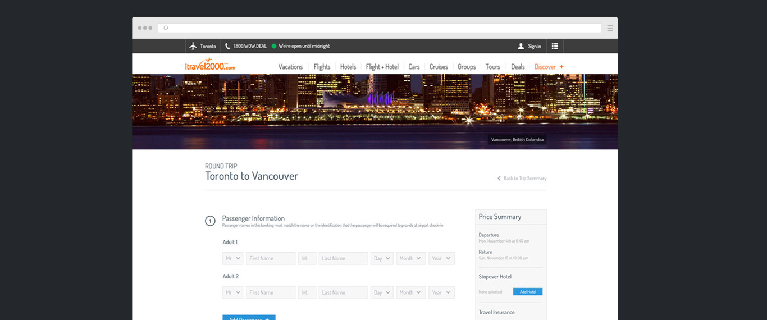
Task: Open the Cars menu
Action: pos(414,67)
